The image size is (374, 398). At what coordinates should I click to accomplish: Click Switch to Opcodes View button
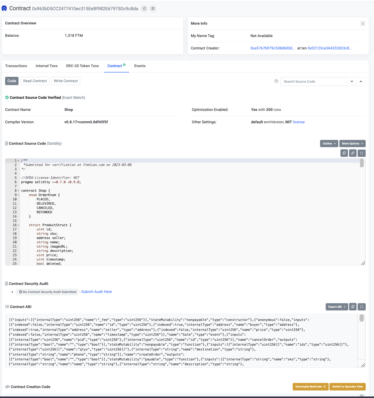click(x=347, y=387)
